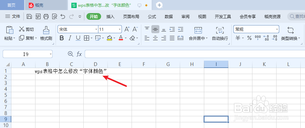
Task: Click the Save icon in quick toolbar
Action: 29,16
